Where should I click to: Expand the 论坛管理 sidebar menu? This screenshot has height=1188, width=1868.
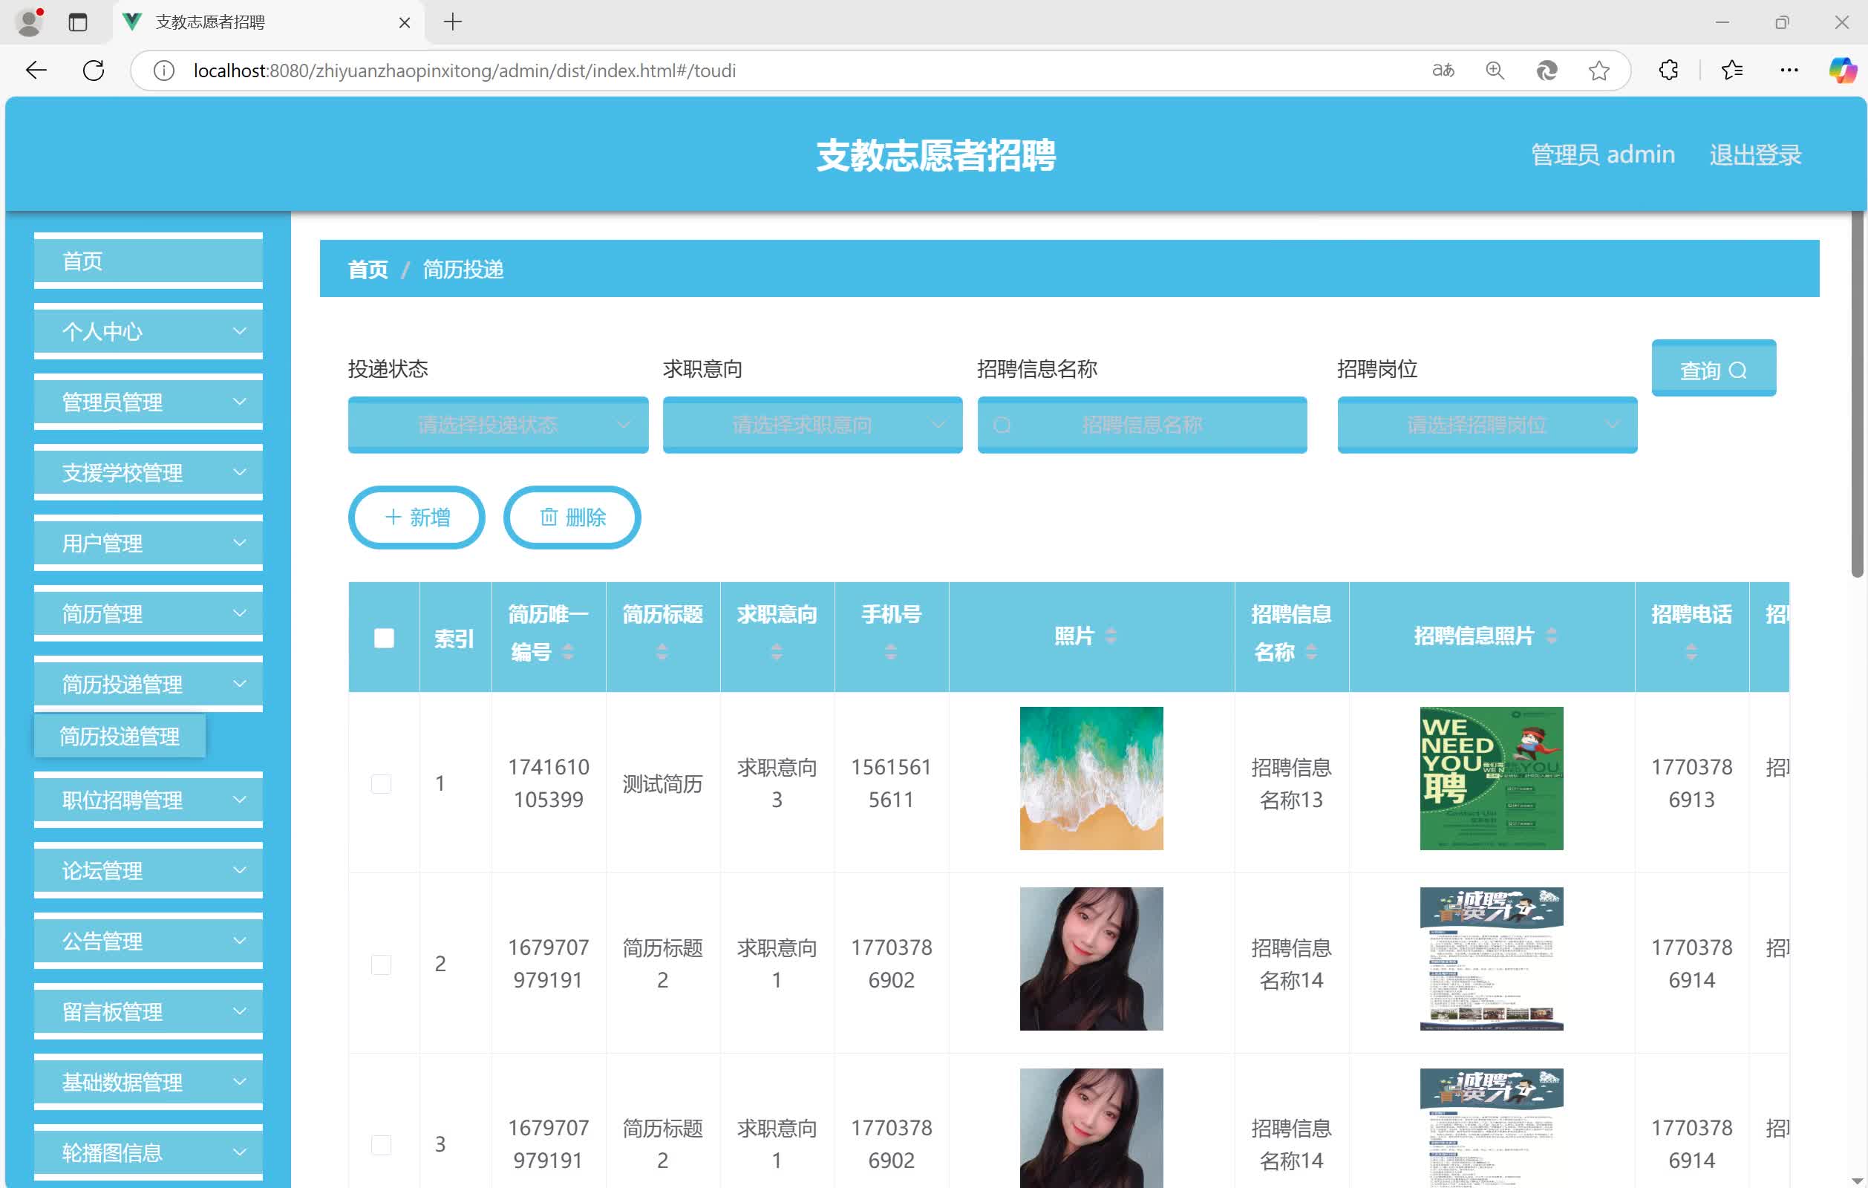point(148,871)
